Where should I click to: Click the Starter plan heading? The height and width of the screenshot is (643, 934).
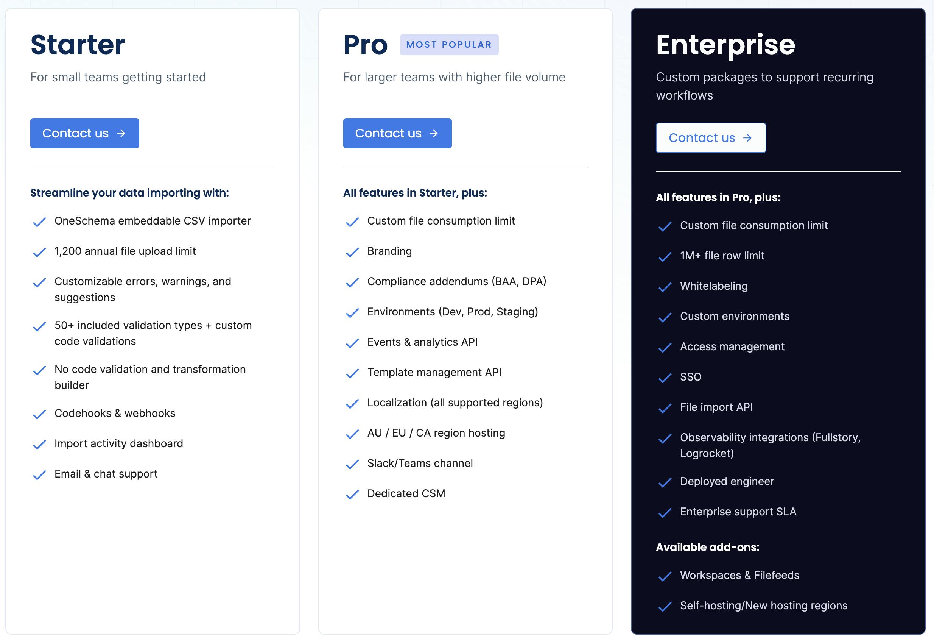[78, 44]
